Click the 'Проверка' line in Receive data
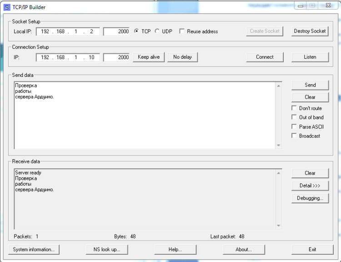The image size is (341, 262). click(26, 178)
